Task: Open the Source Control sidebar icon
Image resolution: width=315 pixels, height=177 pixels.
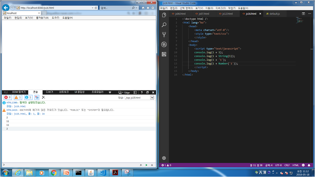Action: tap(164, 35)
